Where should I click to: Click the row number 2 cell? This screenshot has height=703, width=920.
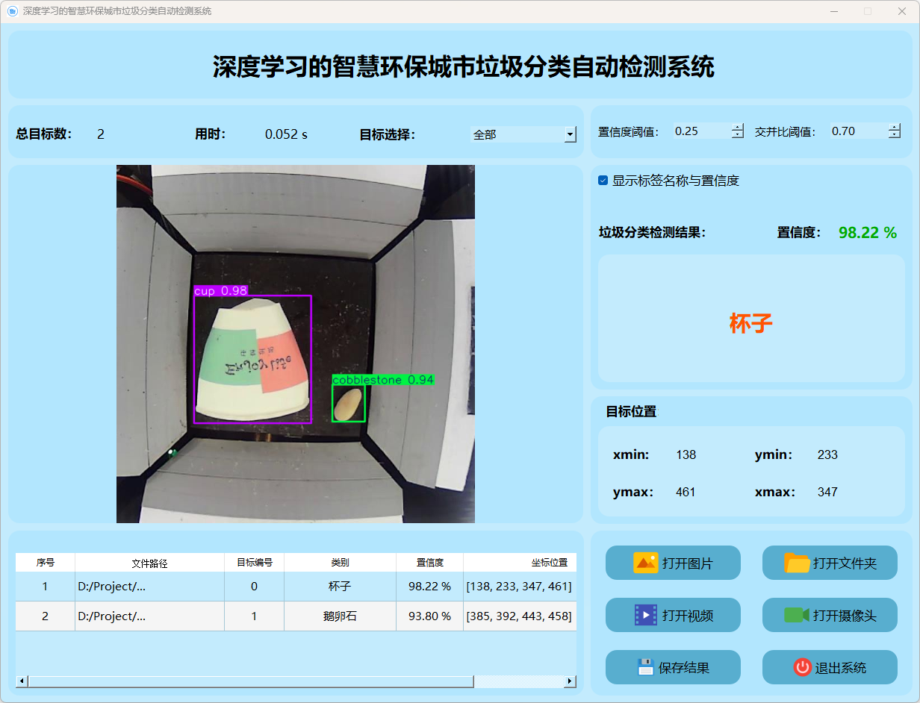tap(46, 616)
